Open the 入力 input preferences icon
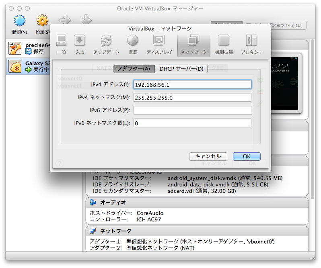The image size is (321, 268). click(x=80, y=41)
